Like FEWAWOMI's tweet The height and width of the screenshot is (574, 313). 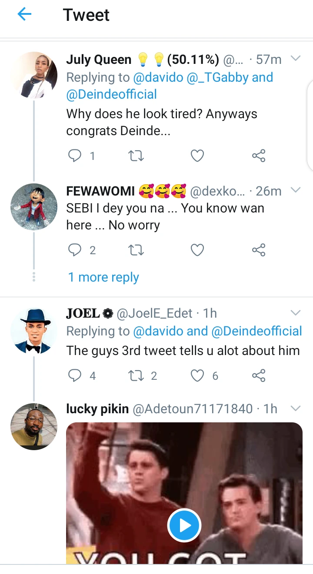click(x=197, y=250)
